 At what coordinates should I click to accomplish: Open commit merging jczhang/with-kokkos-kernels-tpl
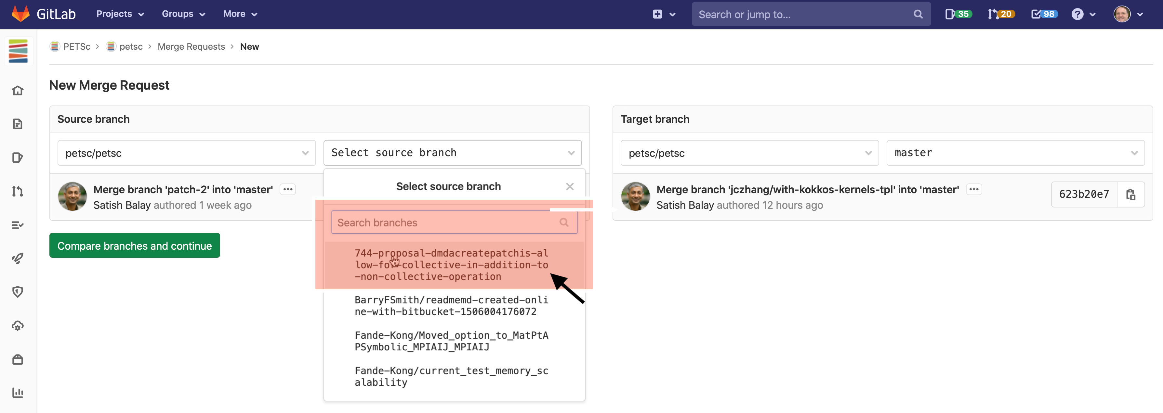pos(808,189)
